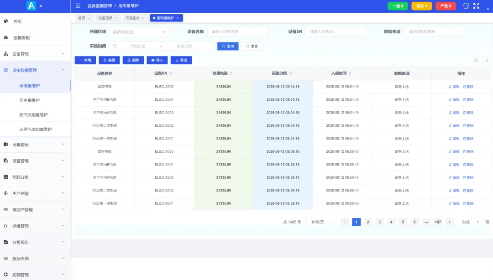The image size is (493, 280).
Task: Open 数据看板 in the sidebar
Action: tap(35, 38)
